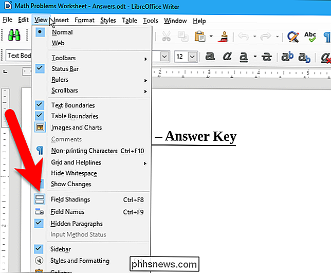Select the Normal view radio option

click(62, 32)
